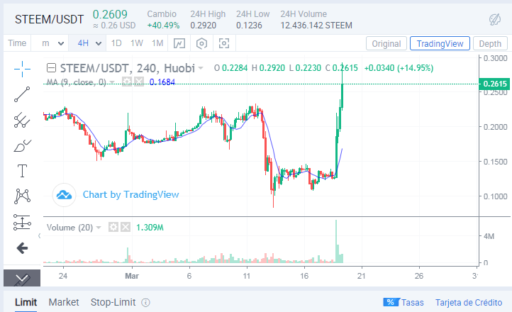Pick the brush drawing tool
Viewport: 512px width, 312px height.
click(x=22, y=145)
